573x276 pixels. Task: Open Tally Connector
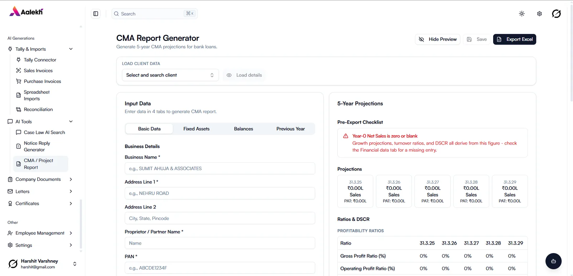coord(40,60)
